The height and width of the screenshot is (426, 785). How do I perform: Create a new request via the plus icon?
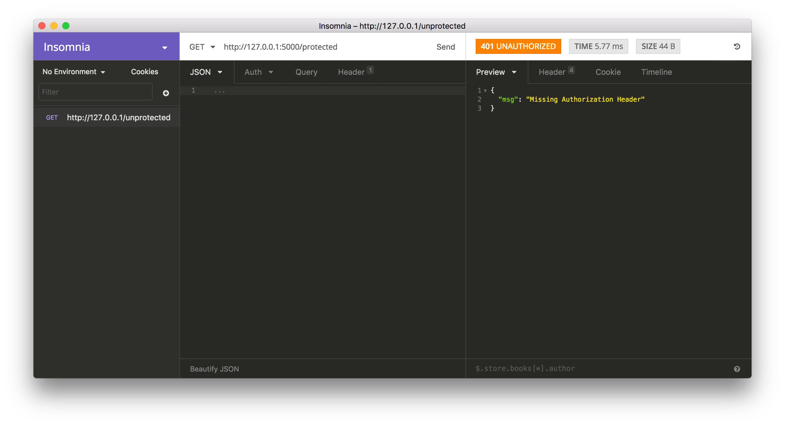pos(166,93)
